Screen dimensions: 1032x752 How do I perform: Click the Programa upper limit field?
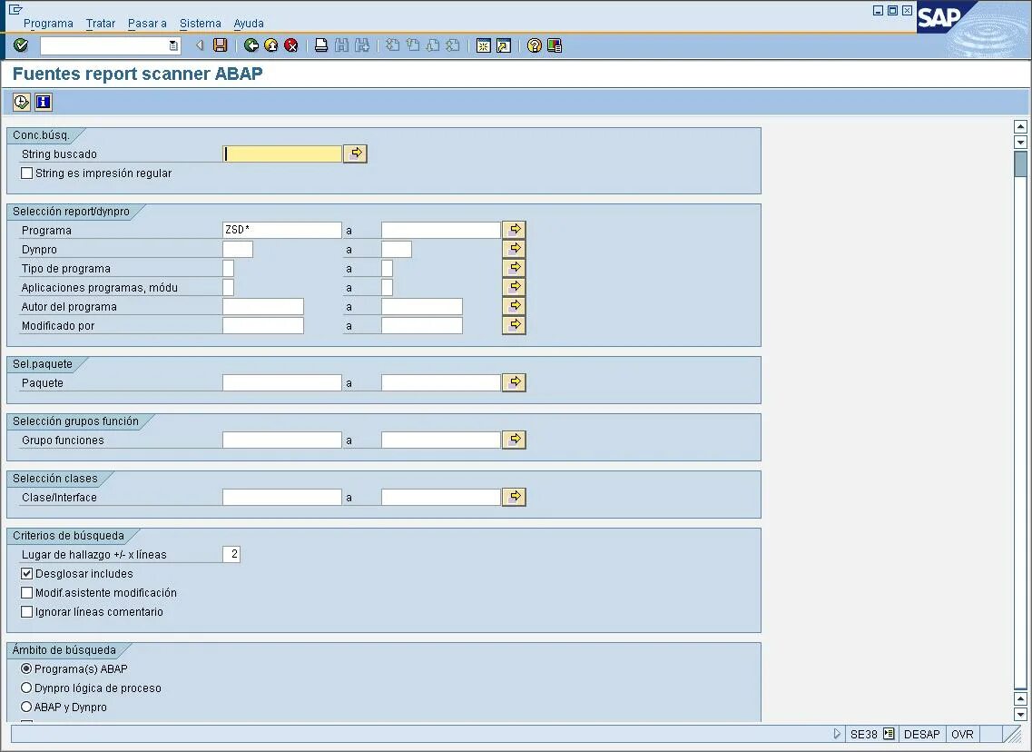(441, 230)
